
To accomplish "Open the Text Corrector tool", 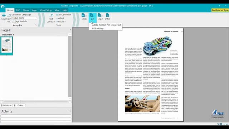I will [51, 18].
